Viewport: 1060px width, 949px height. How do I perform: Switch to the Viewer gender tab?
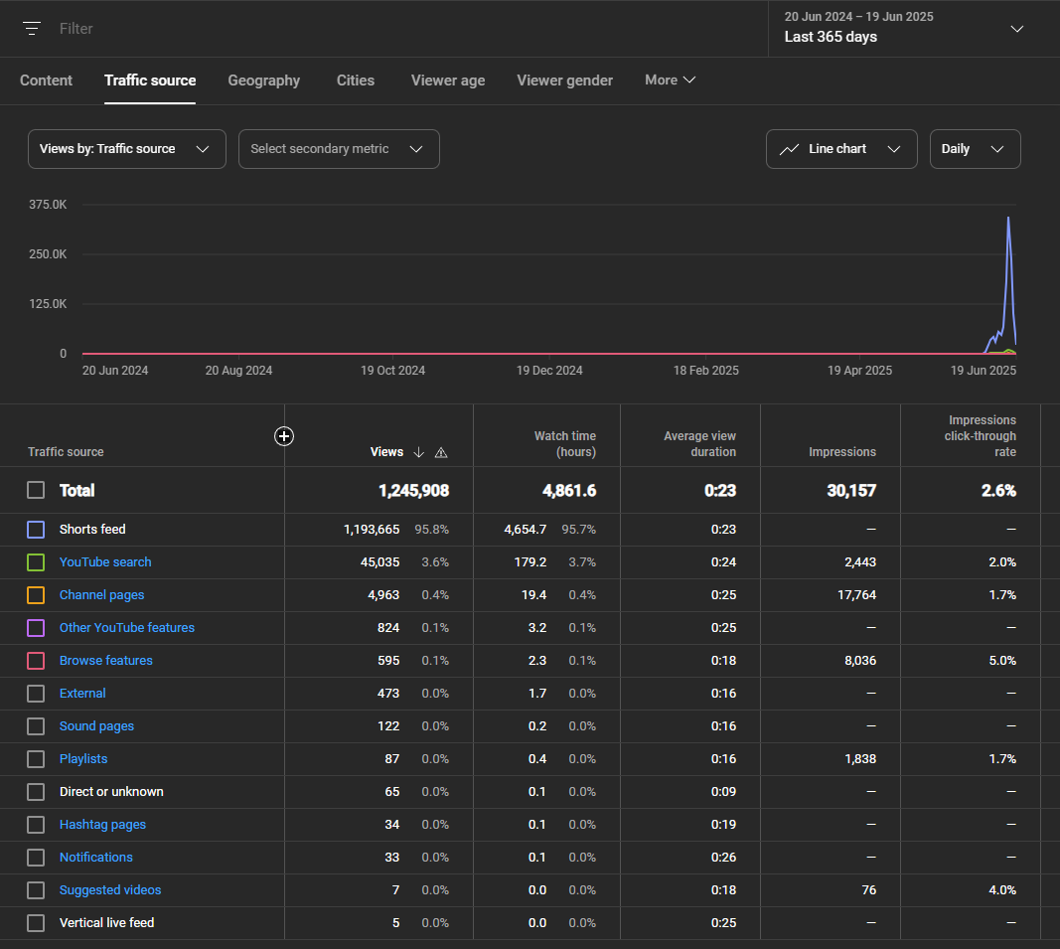pos(565,80)
